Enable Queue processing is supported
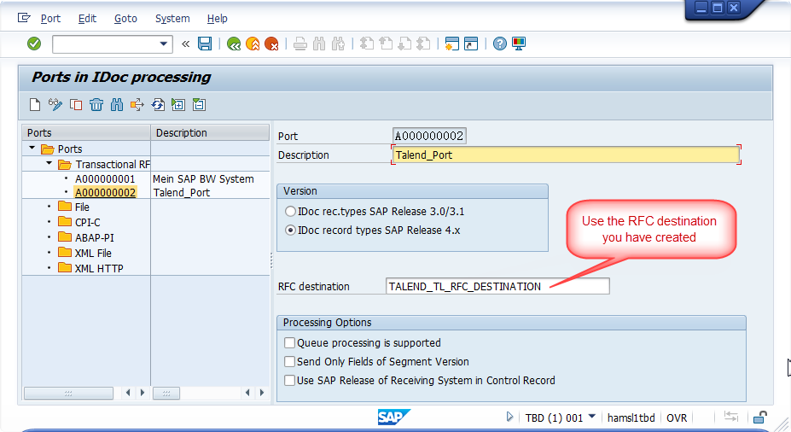 click(x=290, y=342)
